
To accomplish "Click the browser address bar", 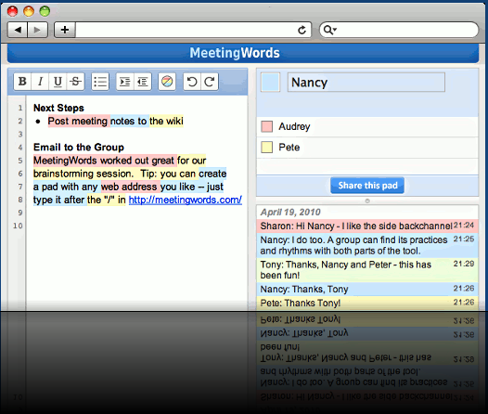I will pos(186,30).
